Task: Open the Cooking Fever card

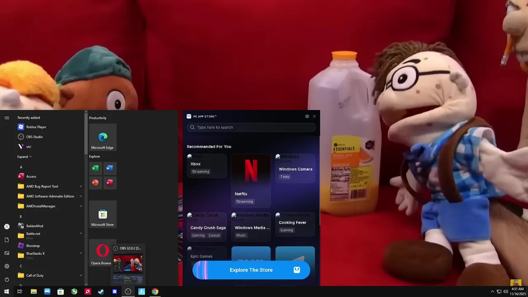Action: (295, 224)
